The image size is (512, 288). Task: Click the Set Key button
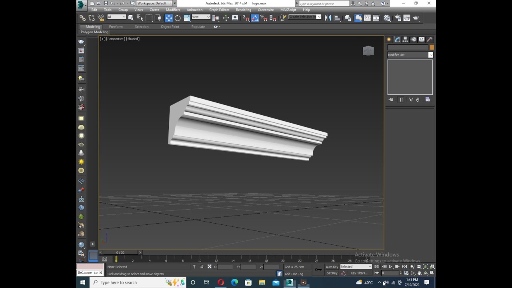click(332, 273)
